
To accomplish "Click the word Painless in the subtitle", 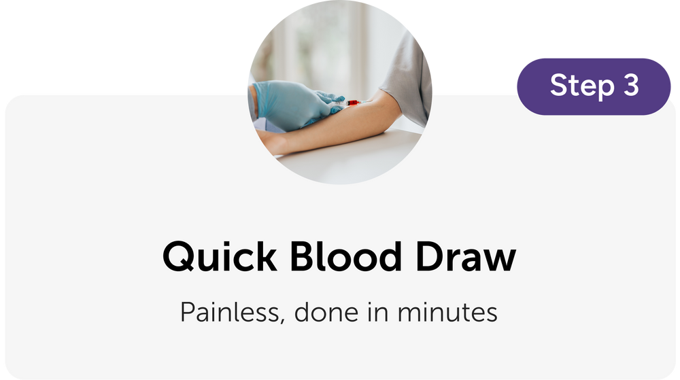I will click(x=232, y=313).
